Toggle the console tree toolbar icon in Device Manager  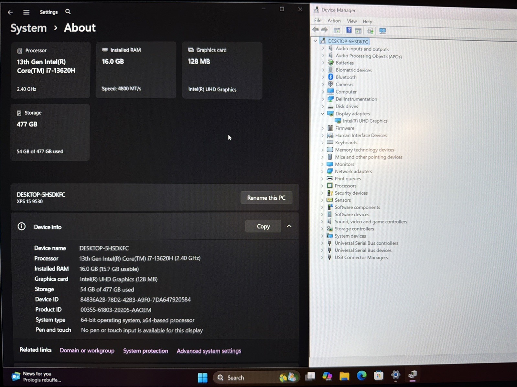(337, 31)
